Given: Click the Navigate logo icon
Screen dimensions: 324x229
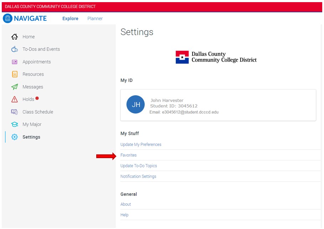Looking at the screenshot, I should coord(7,19).
